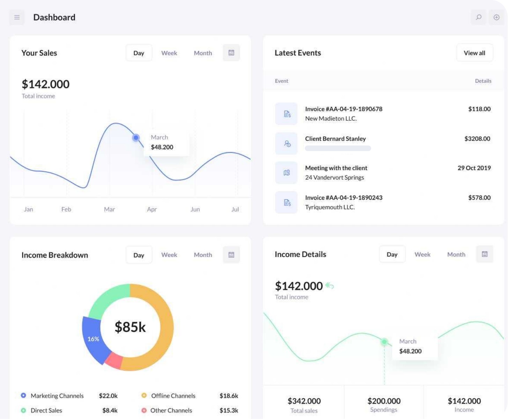Switch Your Sales to Week view
This screenshot has width=508, height=419.
click(169, 53)
